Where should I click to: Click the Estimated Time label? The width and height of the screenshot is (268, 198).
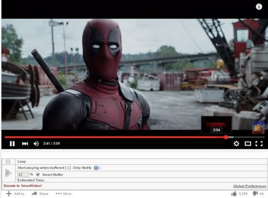click(x=31, y=180)
